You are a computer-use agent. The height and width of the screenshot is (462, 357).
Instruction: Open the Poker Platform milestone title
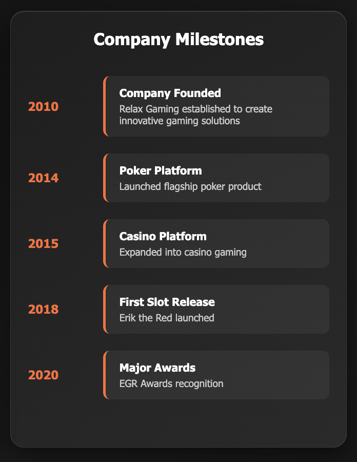pos(161,170)
